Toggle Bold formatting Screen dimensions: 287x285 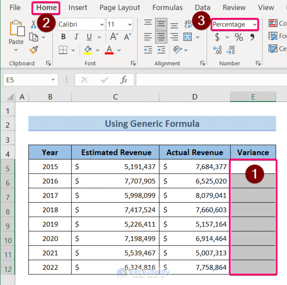(x=63, y=37)
